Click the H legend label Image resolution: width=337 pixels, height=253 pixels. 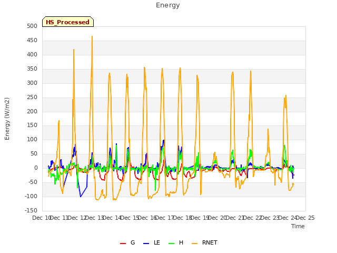[x=181, y=242]
